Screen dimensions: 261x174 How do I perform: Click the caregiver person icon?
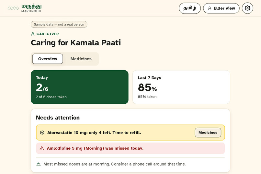(33, 34)
